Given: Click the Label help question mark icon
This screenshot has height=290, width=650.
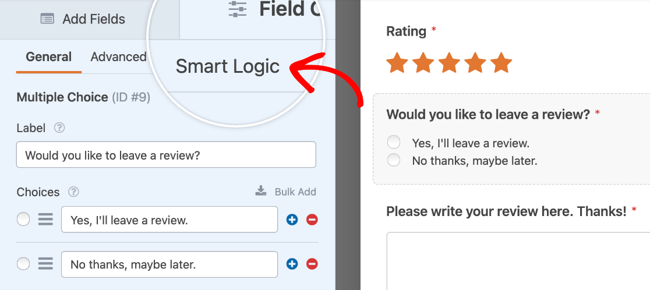Looking at the screenshot, I should click(59, 128).
